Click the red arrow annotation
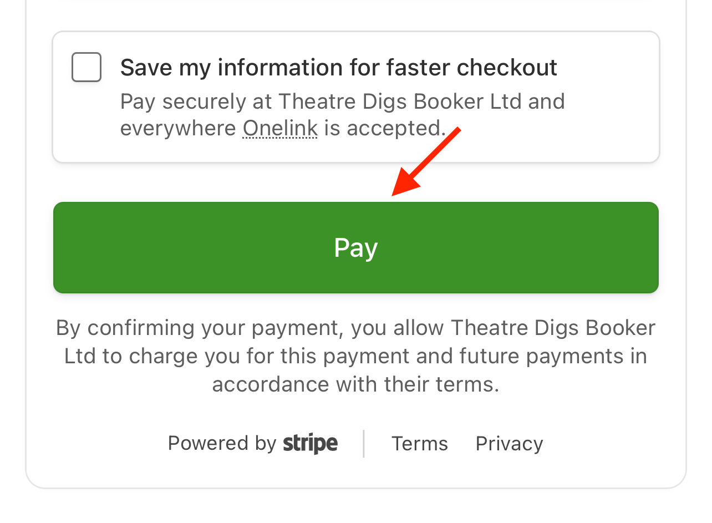This screenshot has width=712, height=523. tap(426, 161)
